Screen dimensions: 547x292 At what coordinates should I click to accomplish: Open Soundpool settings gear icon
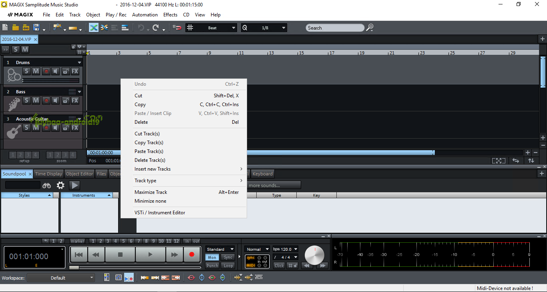pos(60,185)
